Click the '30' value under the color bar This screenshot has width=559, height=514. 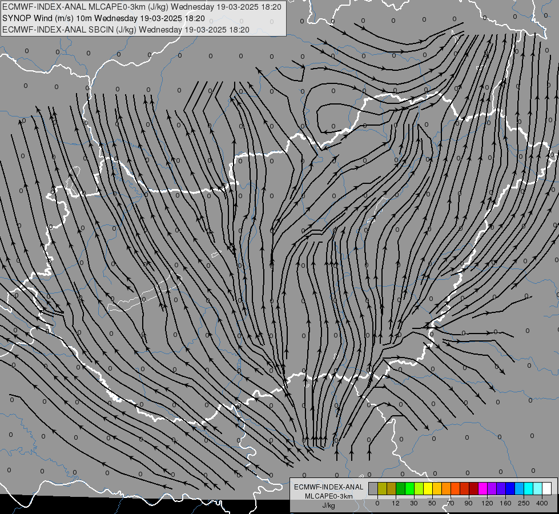pyautogui.click(x=414, y=503)
